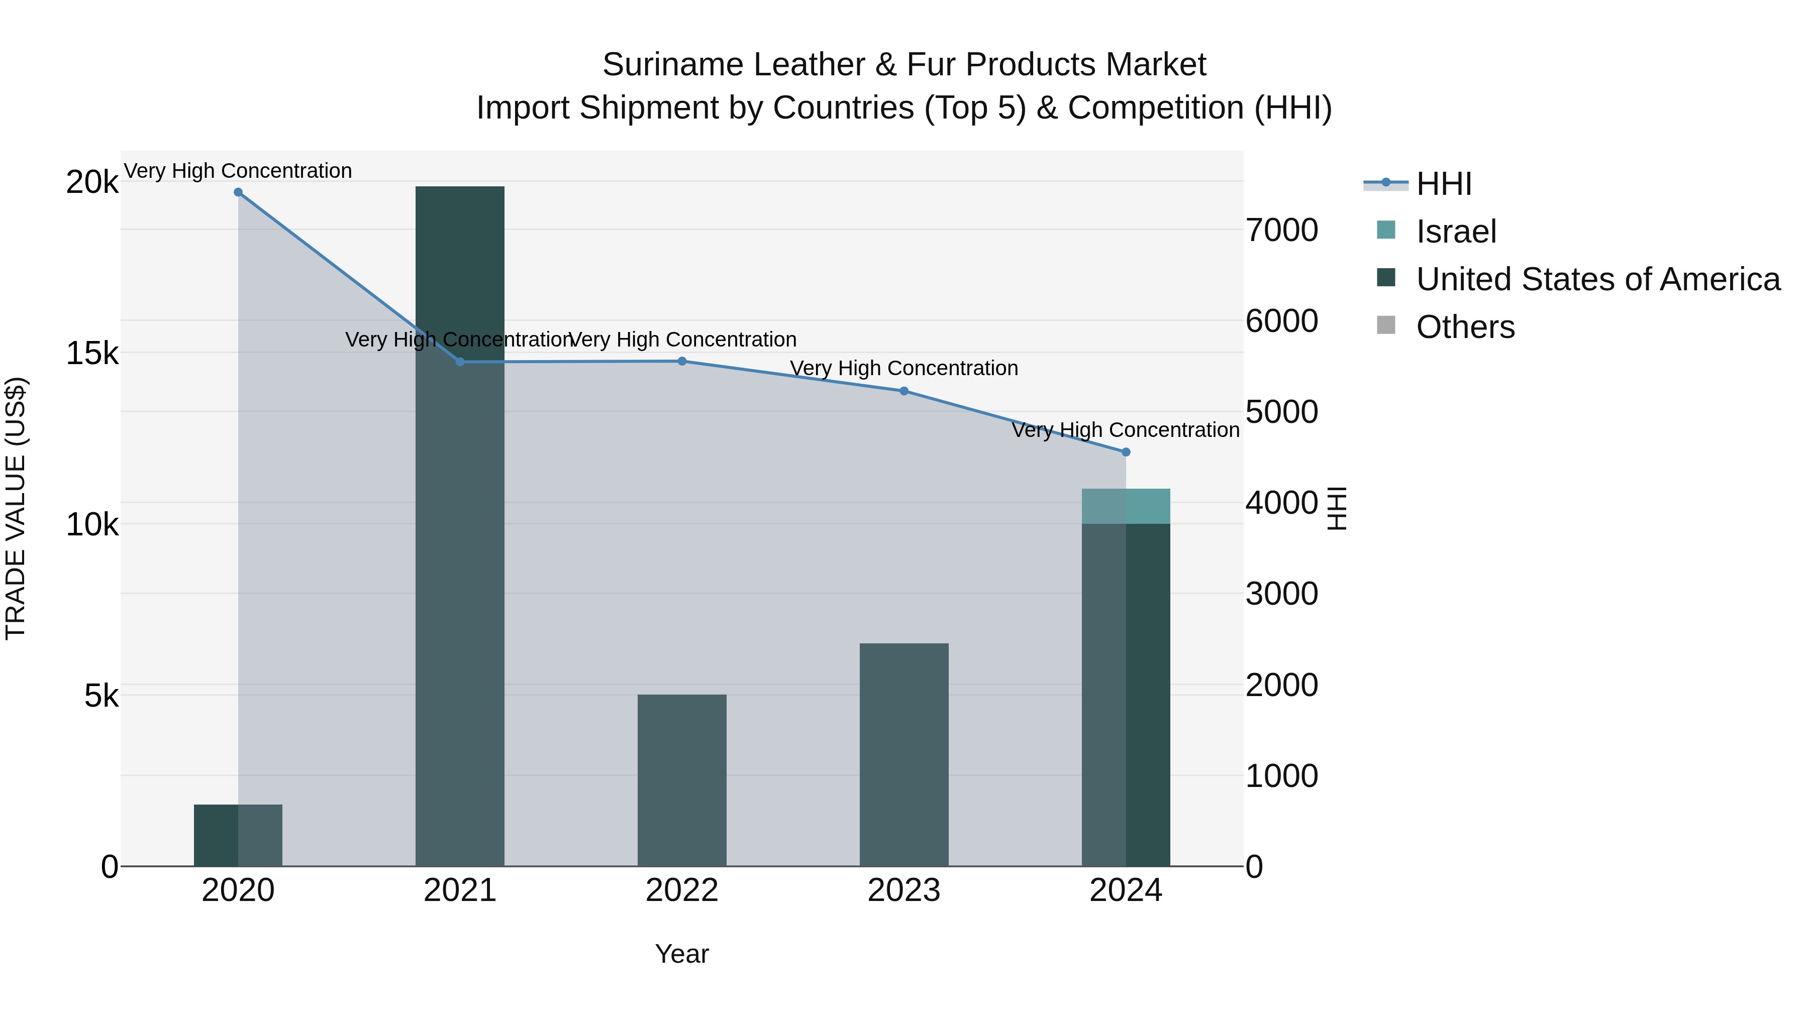This screenshot has width=1809, height=1017.
Task: Click the 2023 United States bar
Action: 904,754
